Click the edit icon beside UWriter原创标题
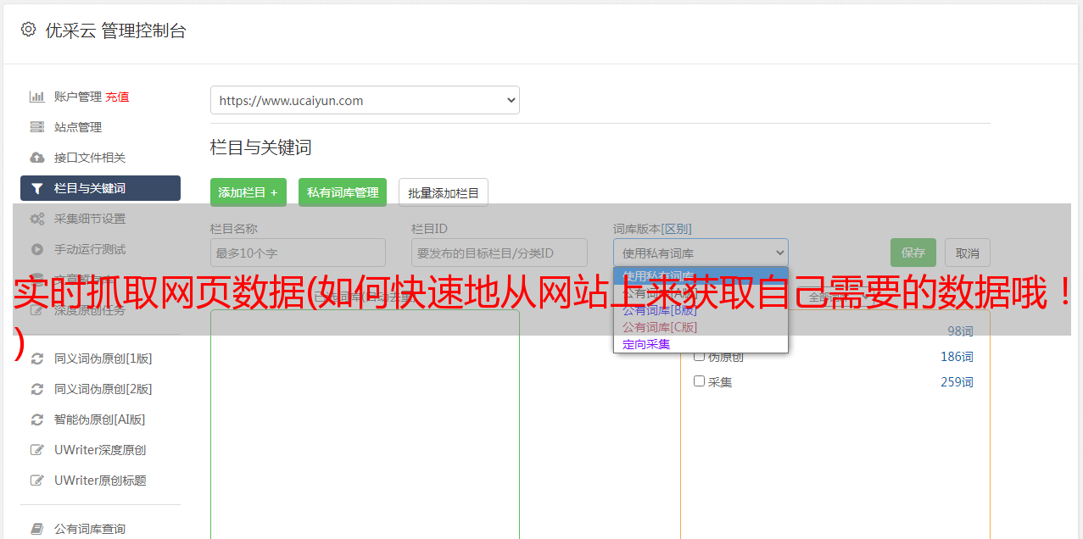The height and width of the screenshot is (539, 1083). pyautogui.click(x=37, y=481)
